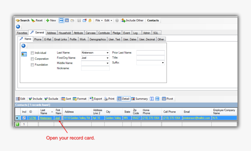Print the contacts list
This screenshot has height=151, width=251.
(109, 99)
